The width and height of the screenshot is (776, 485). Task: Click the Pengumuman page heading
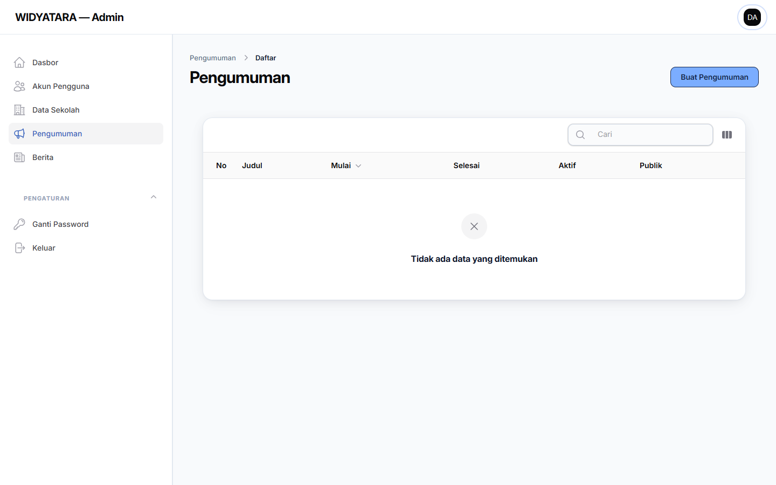point(240,78)
